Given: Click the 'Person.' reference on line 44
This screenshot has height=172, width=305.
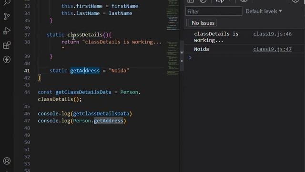Looking at the screenshot, I should tap(130, 92).
